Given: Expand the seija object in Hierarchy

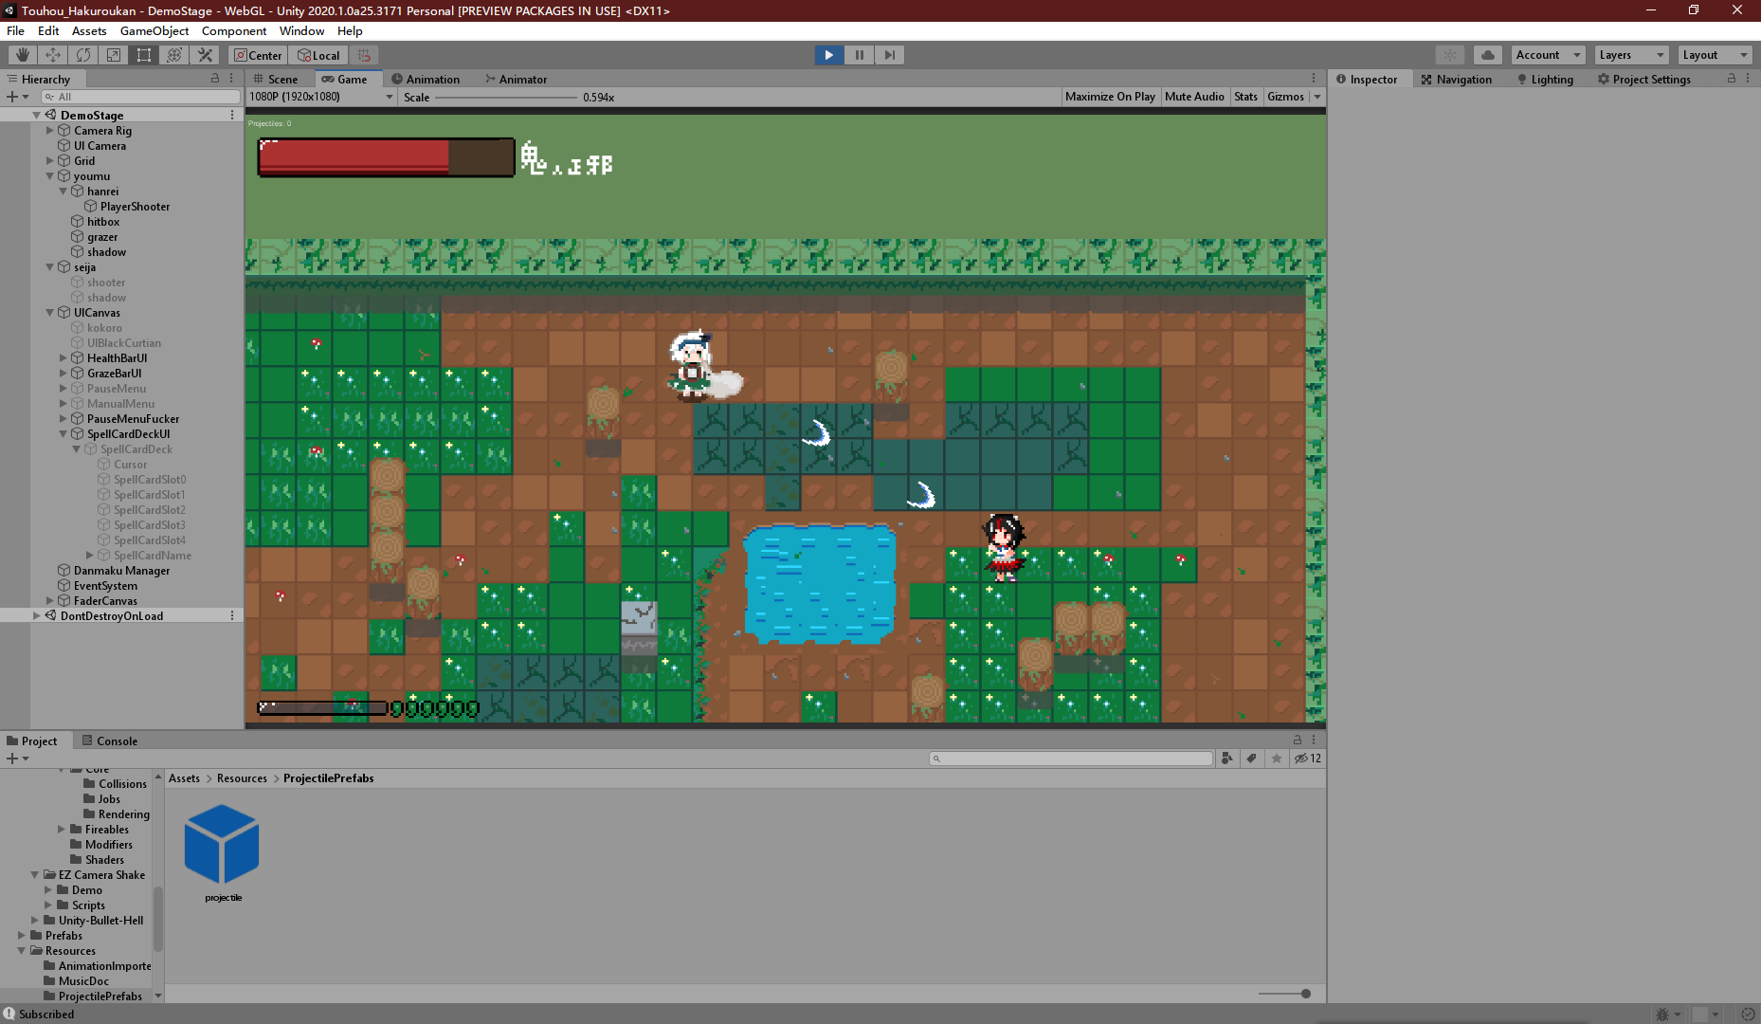Looking at the screenshot, I should tap(49, 266).
